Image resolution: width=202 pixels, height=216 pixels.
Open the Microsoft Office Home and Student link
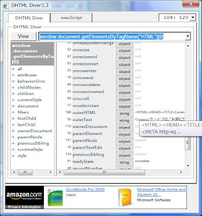coord(161,192)
